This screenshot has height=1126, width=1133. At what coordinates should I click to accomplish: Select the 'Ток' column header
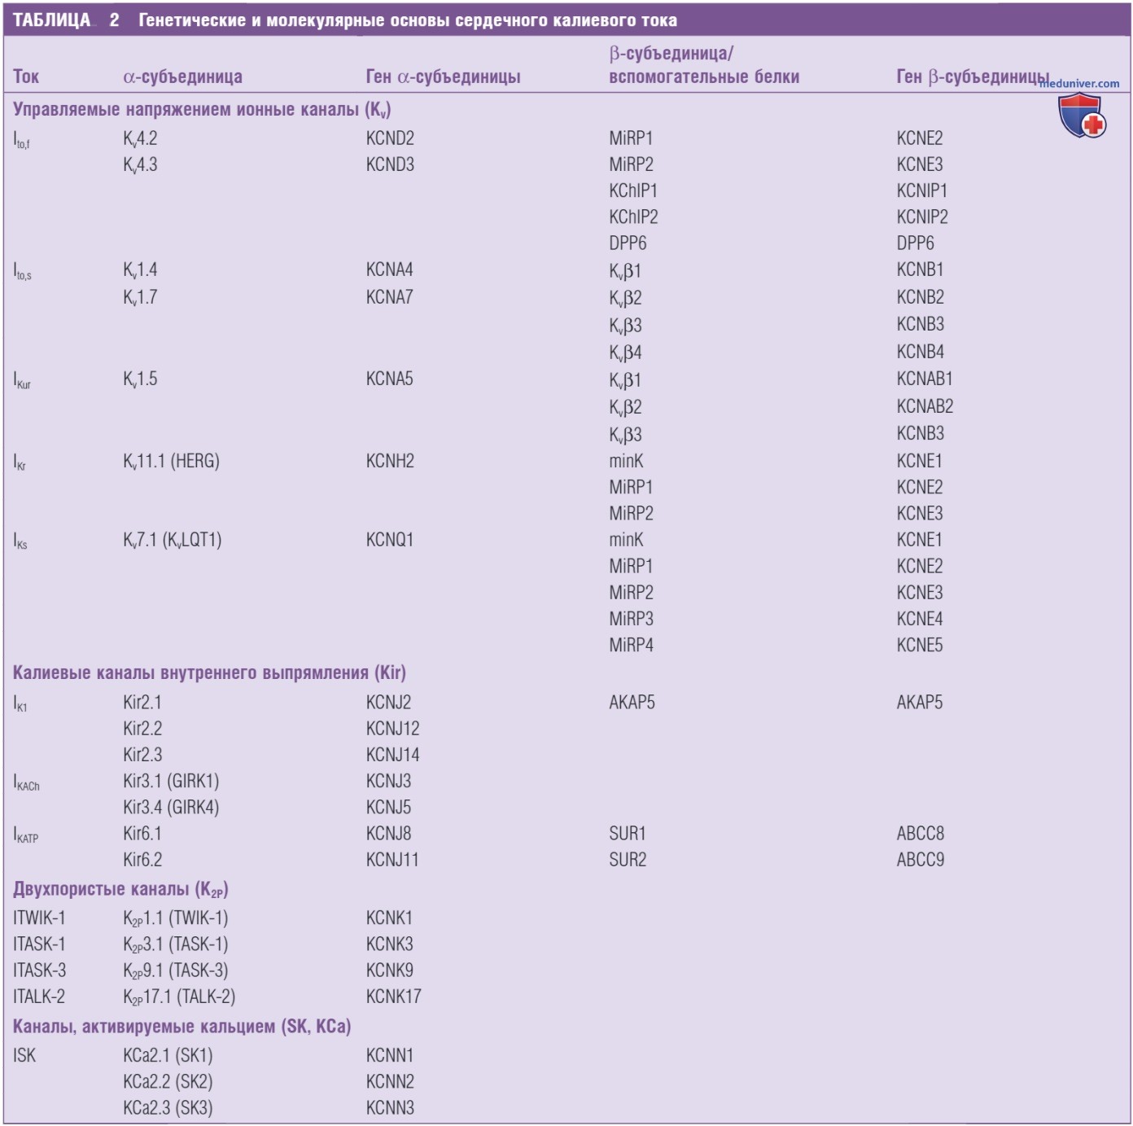[x=26, y=77]
